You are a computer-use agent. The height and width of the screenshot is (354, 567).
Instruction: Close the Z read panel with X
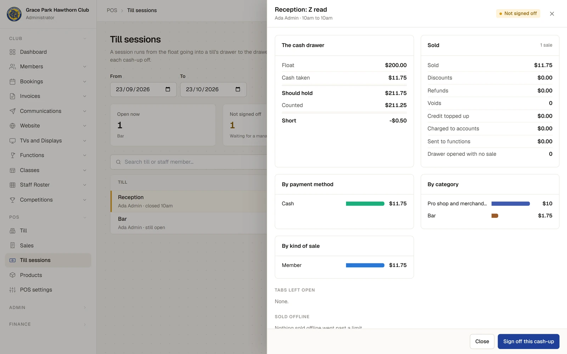(552, 14)
